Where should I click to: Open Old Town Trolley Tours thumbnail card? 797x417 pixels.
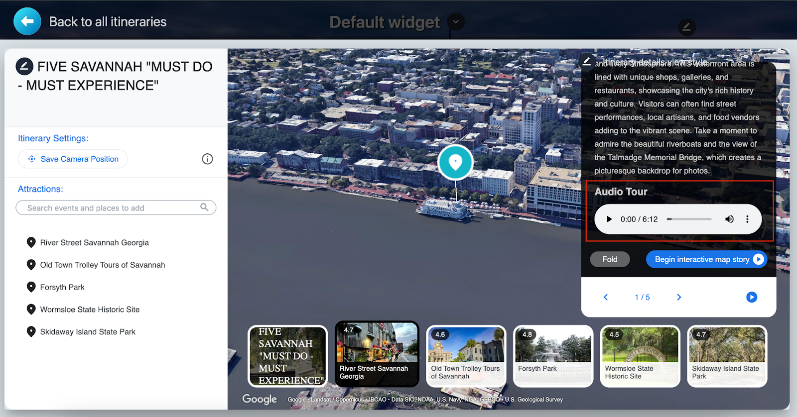coord(466,356)
